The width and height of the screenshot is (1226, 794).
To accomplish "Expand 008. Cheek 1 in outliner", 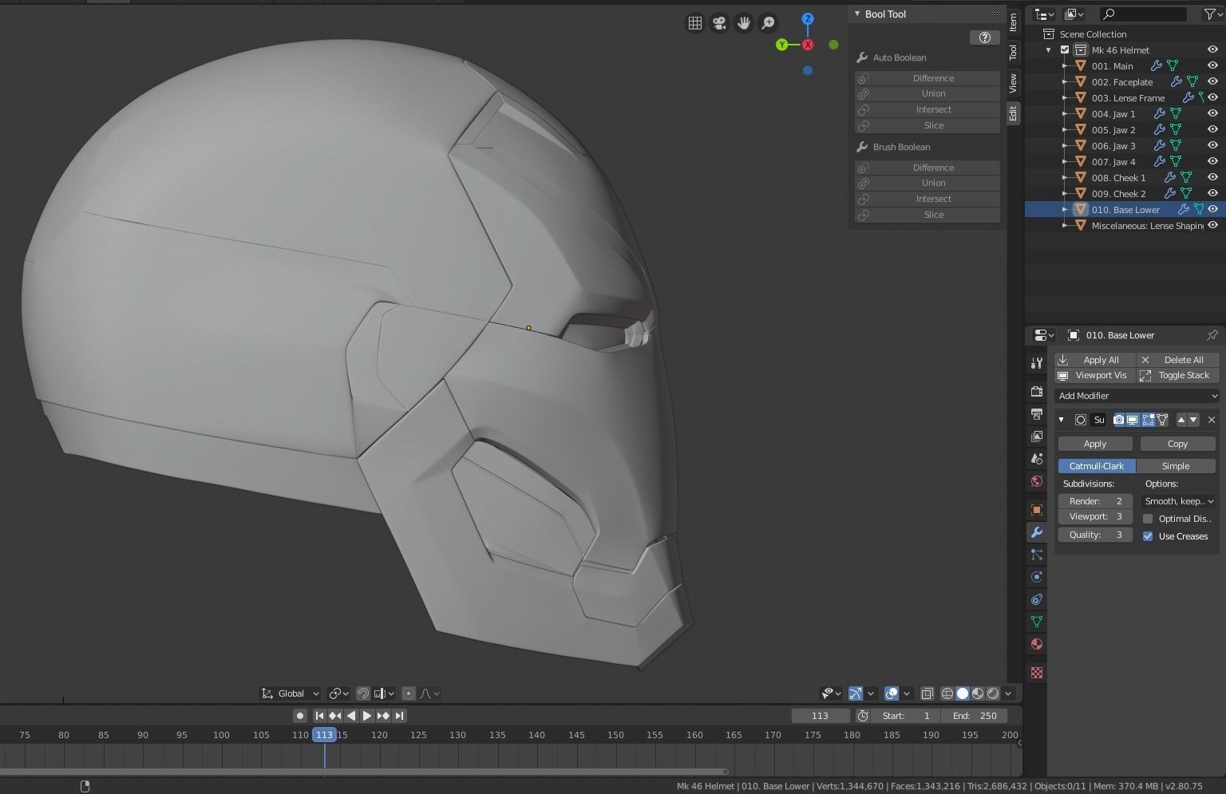I will [1065, 178].
